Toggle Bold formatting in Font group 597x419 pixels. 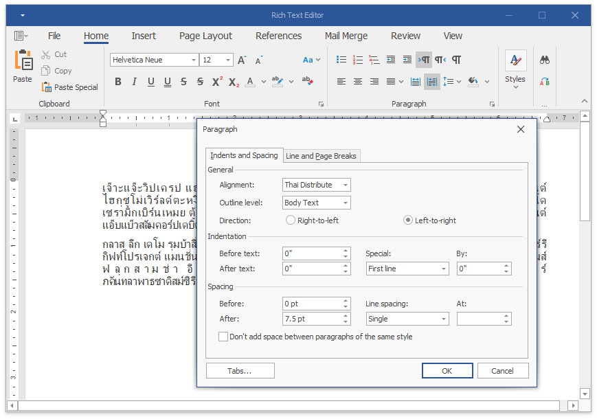point(117,82)
